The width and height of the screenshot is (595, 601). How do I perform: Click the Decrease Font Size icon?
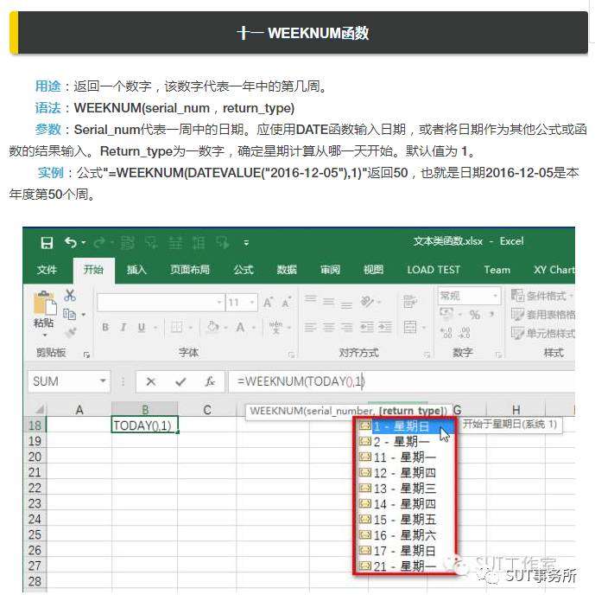click(x=287, y=303)
